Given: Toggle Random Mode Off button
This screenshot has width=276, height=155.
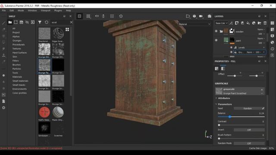Looking at the screenshot, I should pos(249,143).
